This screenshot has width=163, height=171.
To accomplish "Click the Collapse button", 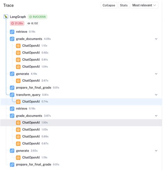I will [x=109, y=5].
